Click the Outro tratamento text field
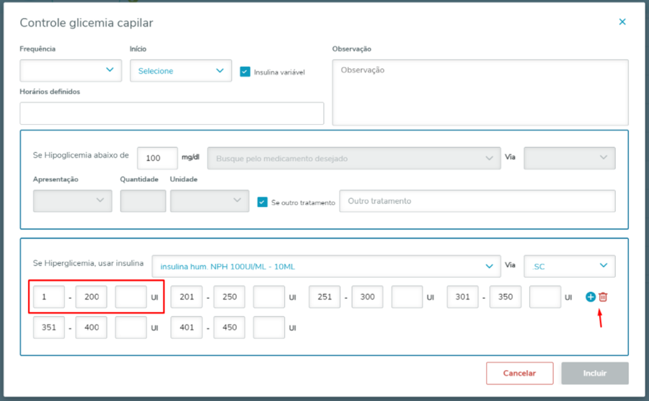 point(477,200)
